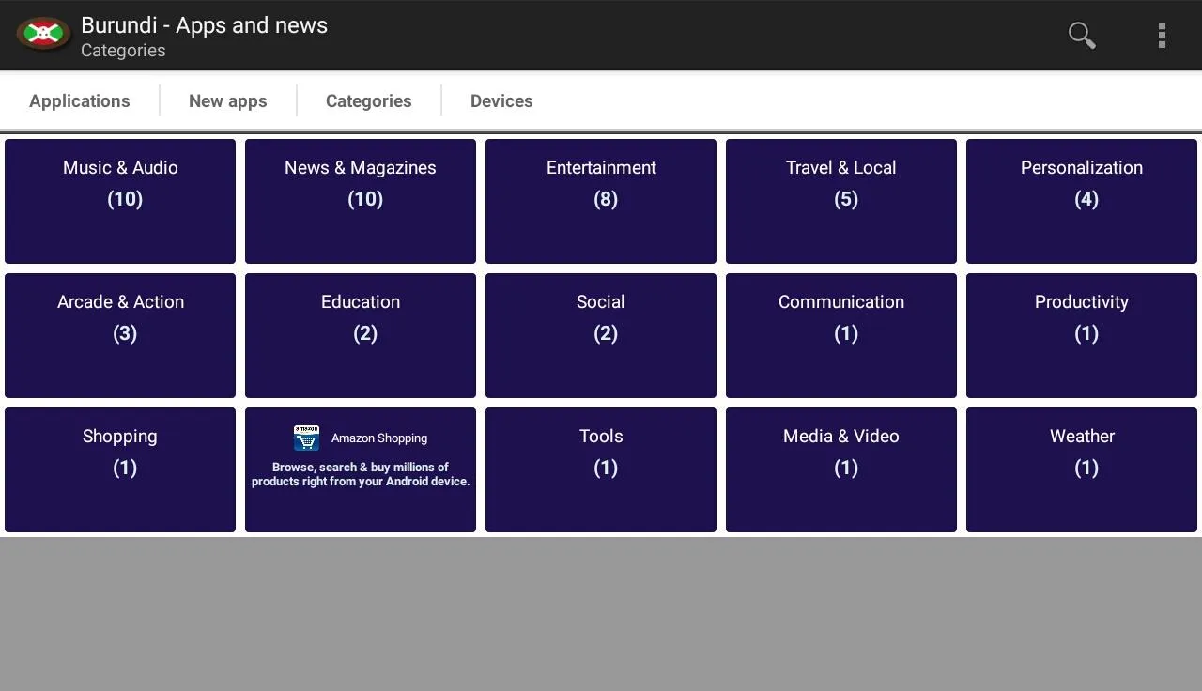Switch to the New apps tab
This screenshot has height=691, width=1202.
coord(228,100)
